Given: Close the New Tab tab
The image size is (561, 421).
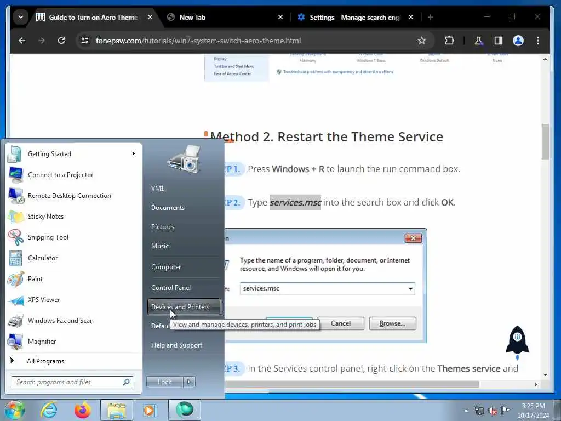Looking at the screenshot, I should pyautogui.click(x=280, y=17).
